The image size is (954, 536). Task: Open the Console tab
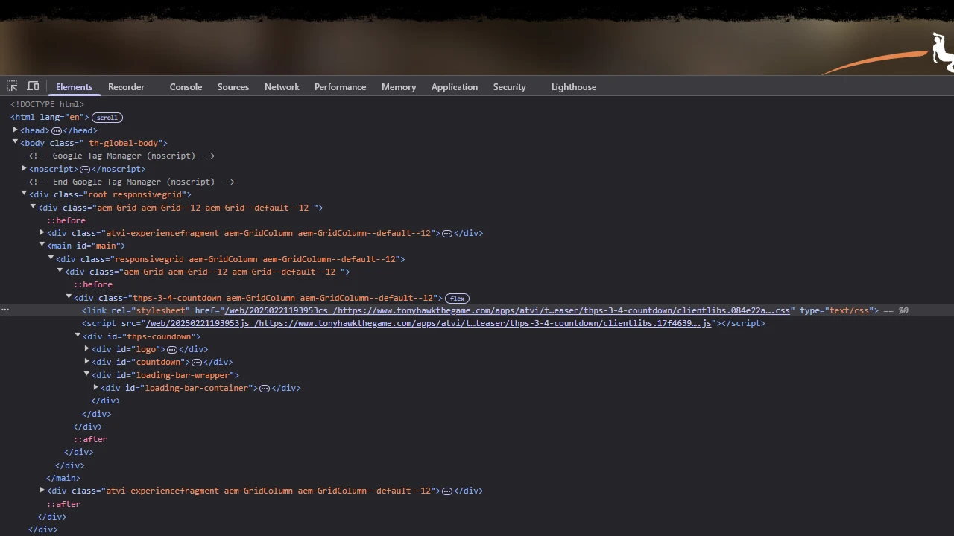[x=186, y=87]
